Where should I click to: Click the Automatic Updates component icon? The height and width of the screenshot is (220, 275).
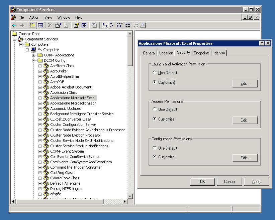[x=46, y=108]
